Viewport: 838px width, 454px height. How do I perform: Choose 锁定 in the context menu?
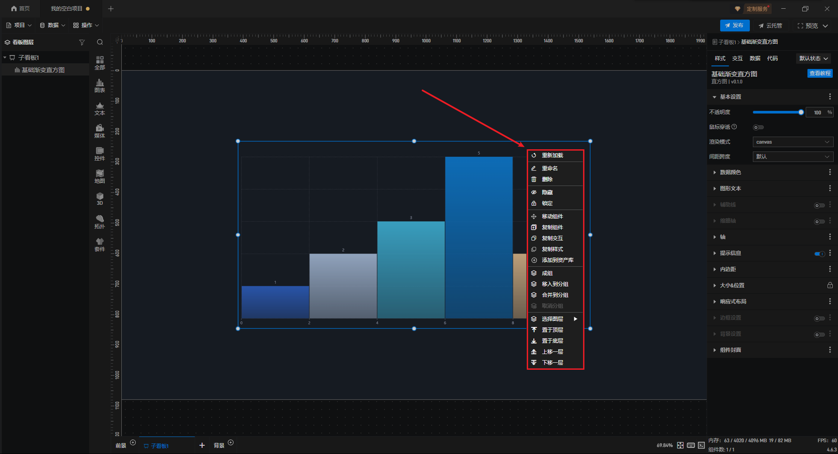pyautogui.click(x=555, y=203)
